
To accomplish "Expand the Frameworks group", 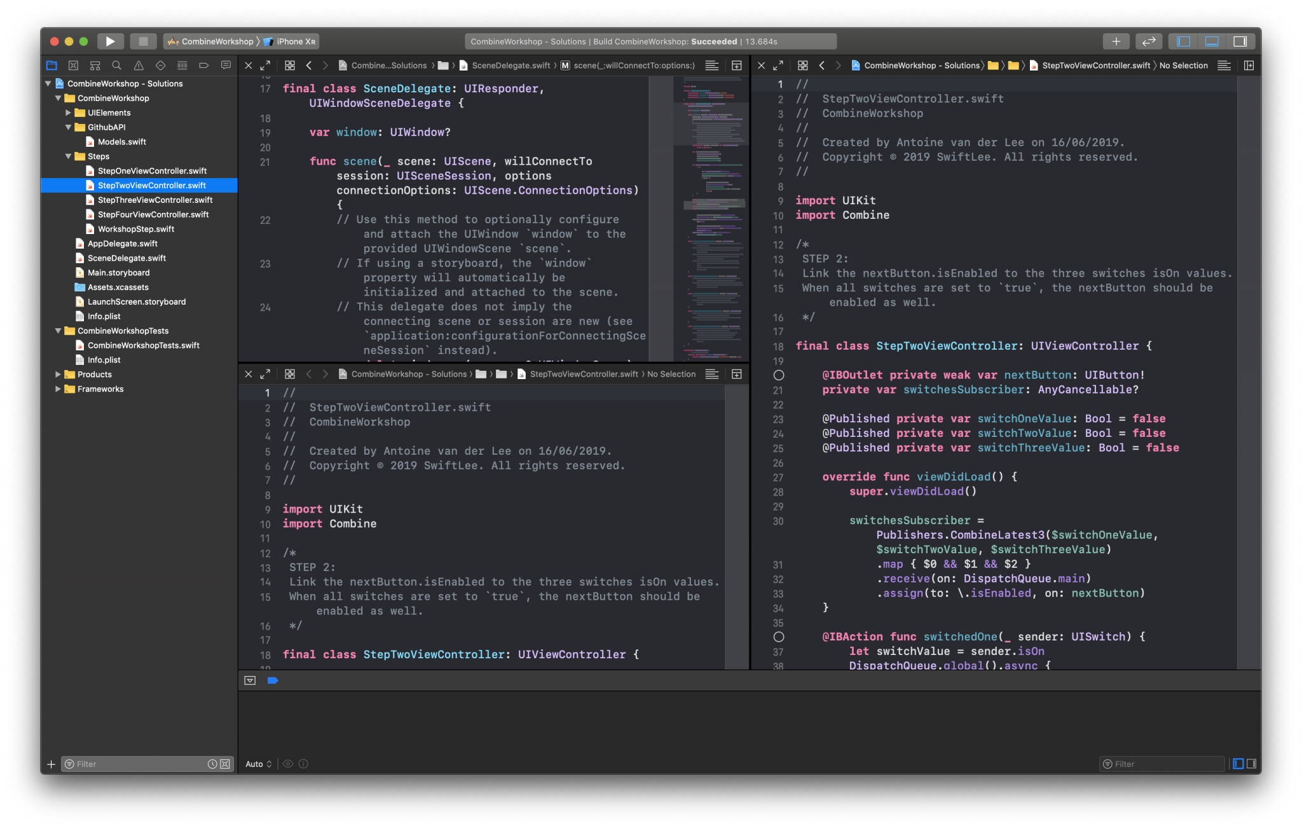I will 58,389.
